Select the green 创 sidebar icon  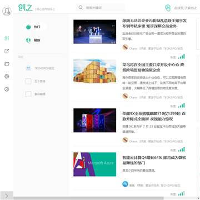(x=7, y=38)
